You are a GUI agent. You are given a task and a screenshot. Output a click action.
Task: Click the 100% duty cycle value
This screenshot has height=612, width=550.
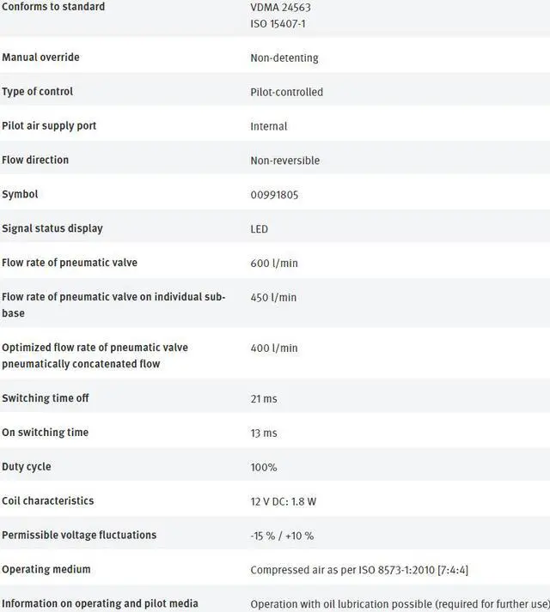coord(264,467)
